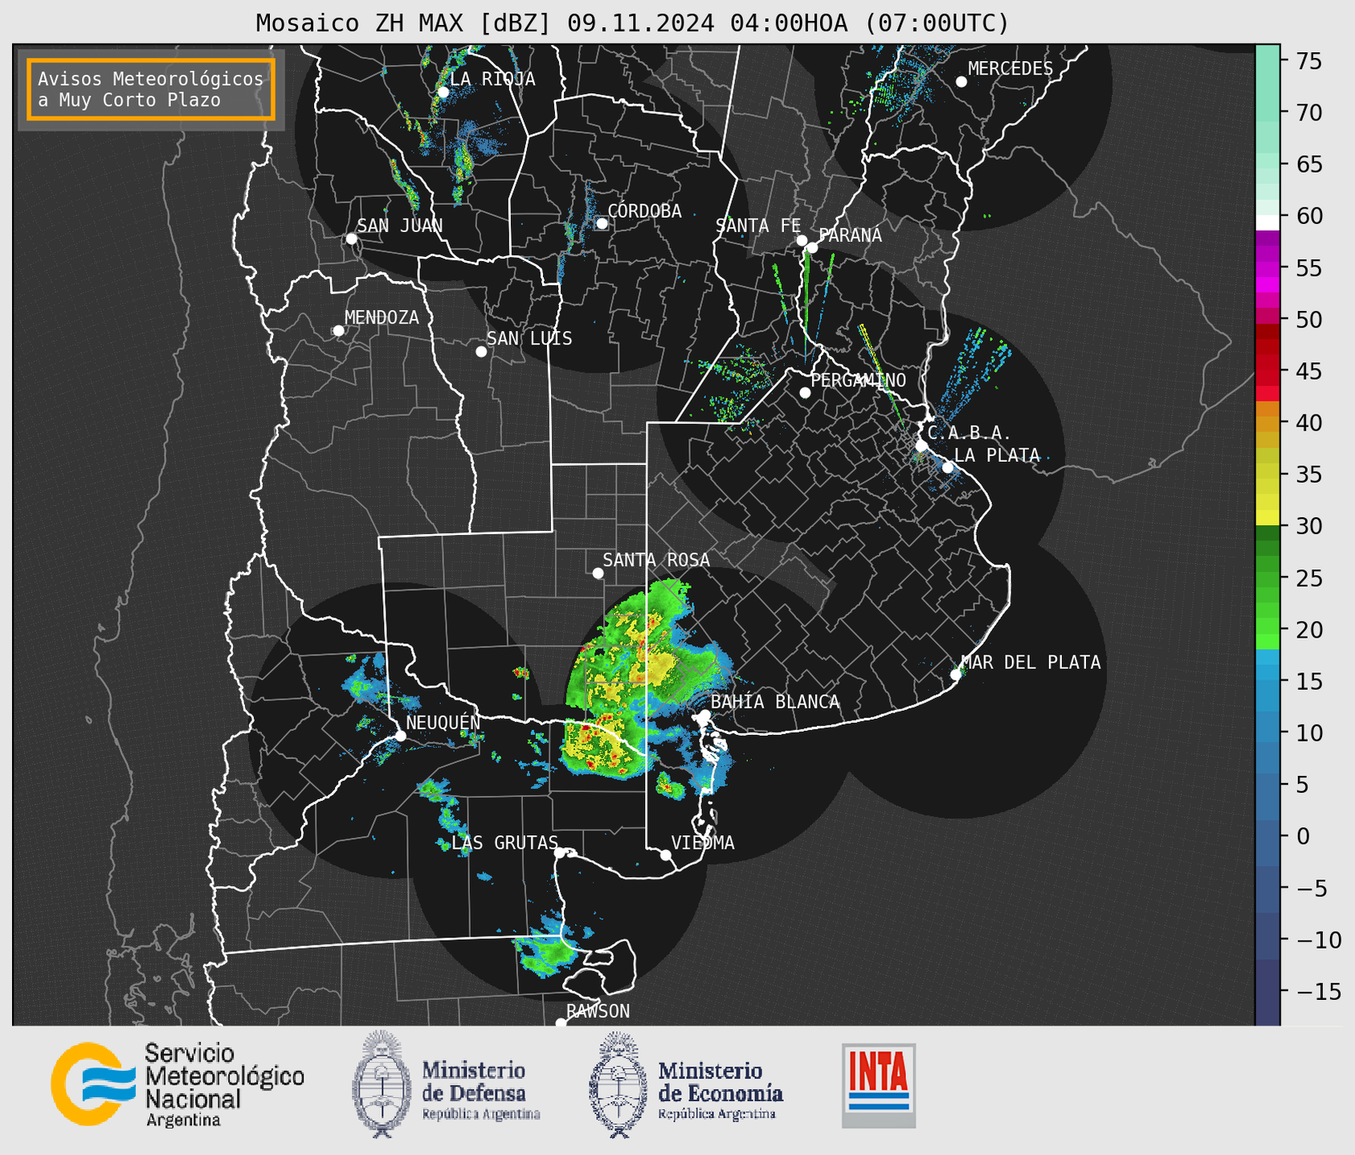The image size is (1355, 1155).
Task: Click the BAHÍA BLANCA label
Action: [775, 702]
